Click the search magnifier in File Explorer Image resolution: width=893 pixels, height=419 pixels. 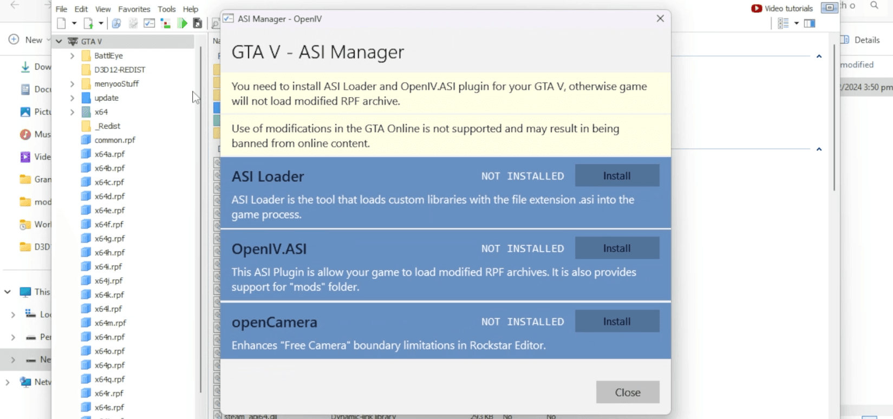point(874,5)
